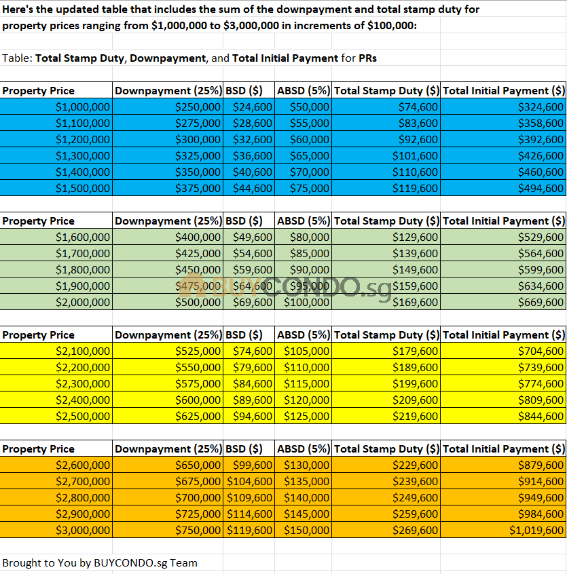Screen dimensions: 567x574
Task: Select the $1,800,000 property price cell
Action: tap(56, 269)
